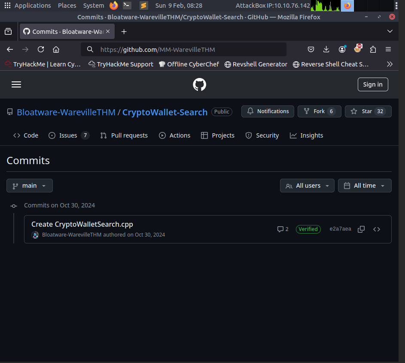Open the CryptoWallet-Search repository link
The height and width of the screenshot is (363, 405).
coord(165,112)
